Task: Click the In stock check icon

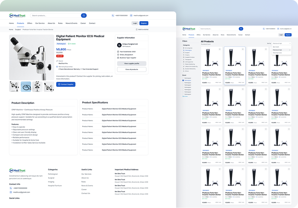Action: point(69,44)
